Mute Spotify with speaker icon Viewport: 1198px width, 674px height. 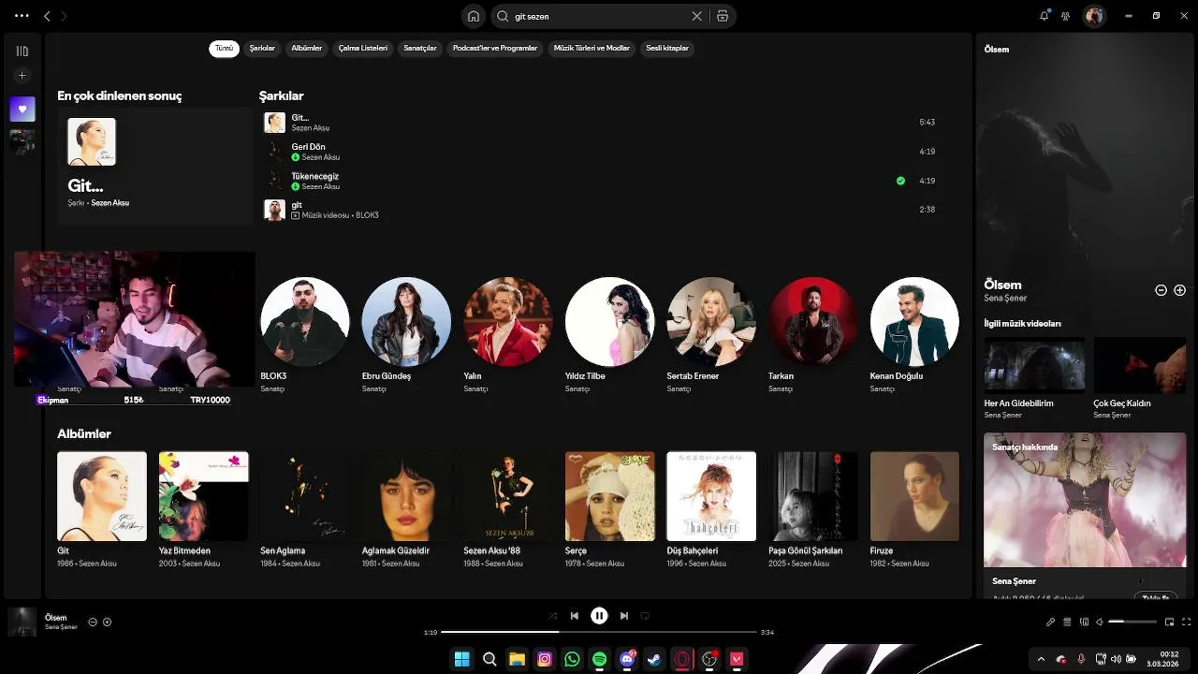click(x=1100, y=622)
